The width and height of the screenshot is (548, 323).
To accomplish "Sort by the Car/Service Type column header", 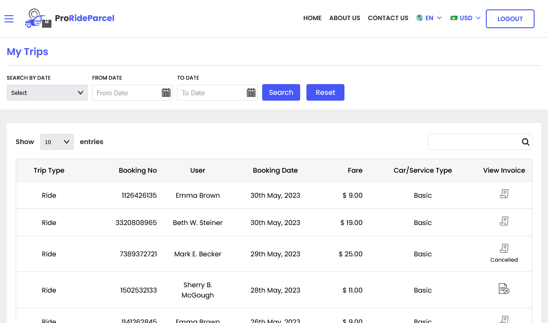I will tap(423, 170).
